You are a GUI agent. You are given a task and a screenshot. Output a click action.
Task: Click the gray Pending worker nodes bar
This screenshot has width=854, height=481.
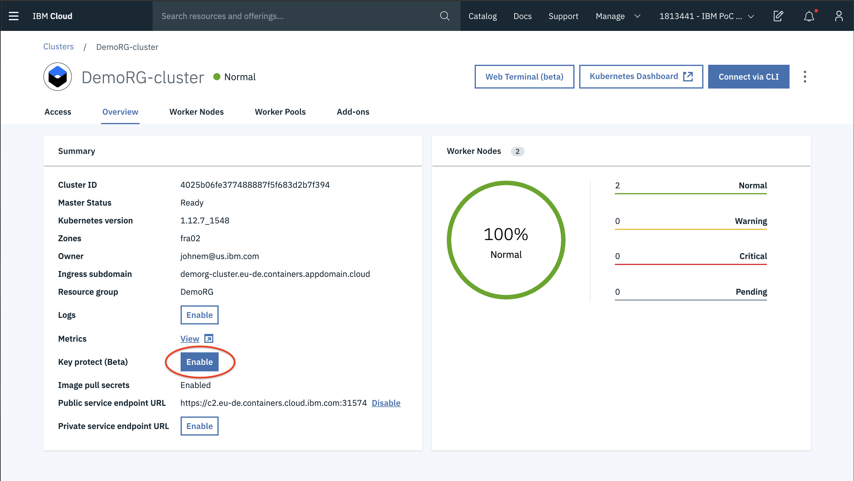tap(691, 300)
